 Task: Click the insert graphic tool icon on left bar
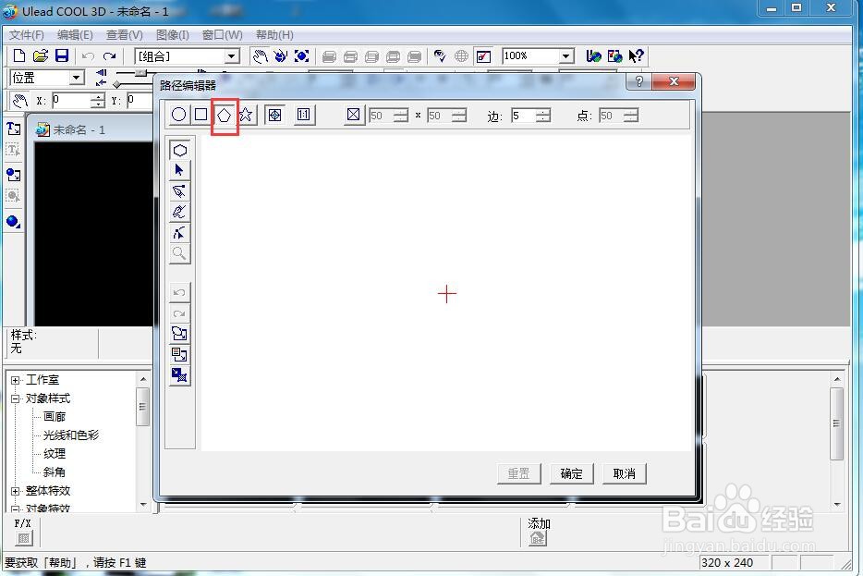coord(13,175)
